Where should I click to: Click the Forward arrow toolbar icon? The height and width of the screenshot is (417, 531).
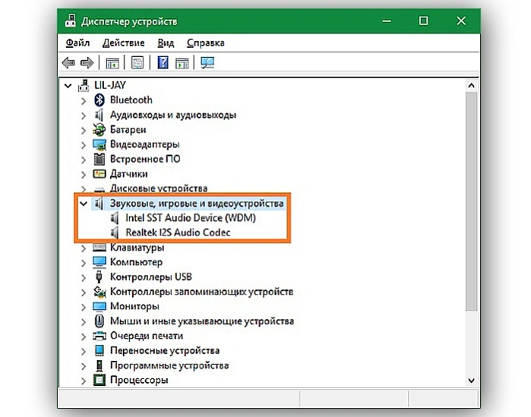point(87,62)
